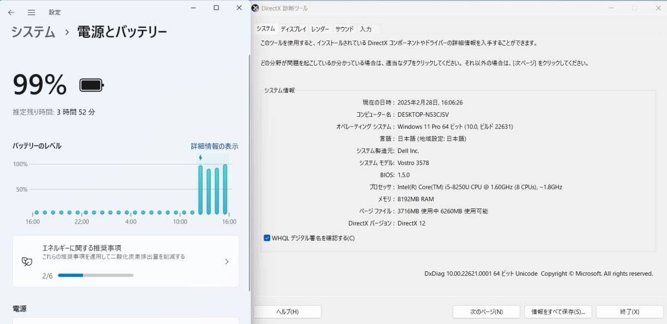Open the 入力 tab
Image resolution: width=667 pixels, height=324 pixels.
click(366, 29)
